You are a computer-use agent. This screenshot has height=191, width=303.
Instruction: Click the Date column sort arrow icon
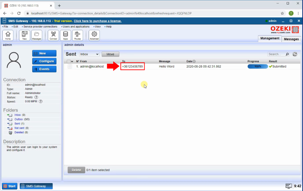click(194, 62)
